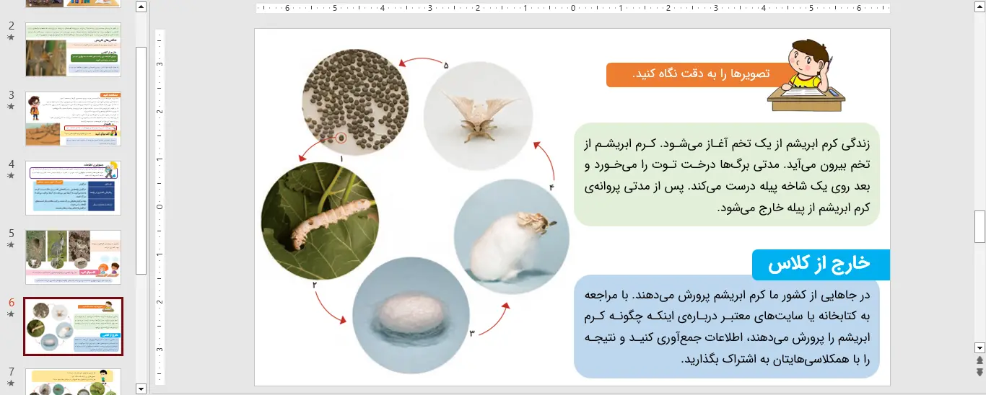Screen dimensions: 986x395
Task: Switch to slide 5 thumbnail
Action: [x=73, y=257]
